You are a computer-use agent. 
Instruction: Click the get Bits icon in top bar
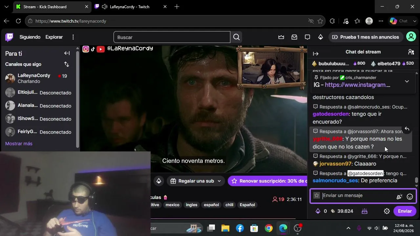tap(321, 37)
